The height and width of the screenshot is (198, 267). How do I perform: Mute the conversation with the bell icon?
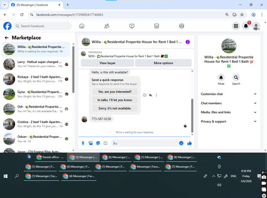point(221,78)
